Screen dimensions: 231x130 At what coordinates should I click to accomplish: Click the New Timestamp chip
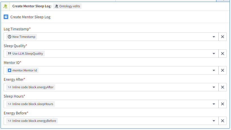[x=22, y=37]
